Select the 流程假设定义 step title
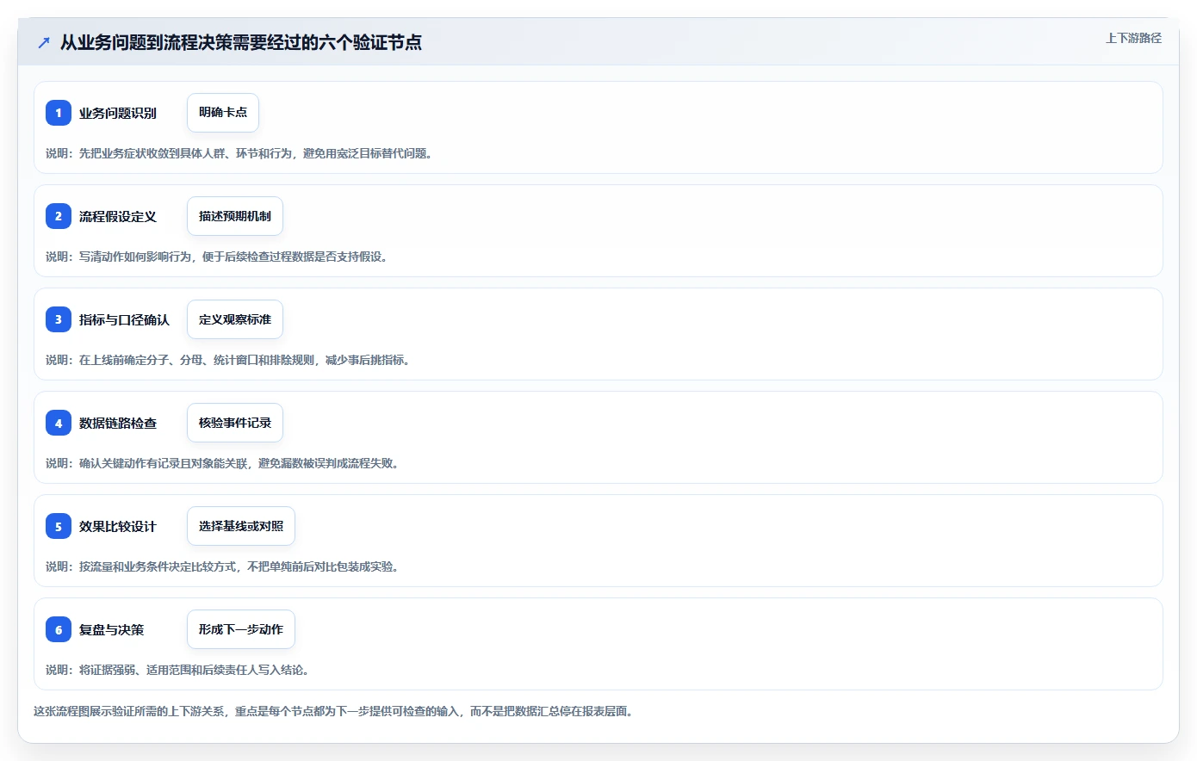The width and height of the screenshot is (1197, 761). [118, 216]
